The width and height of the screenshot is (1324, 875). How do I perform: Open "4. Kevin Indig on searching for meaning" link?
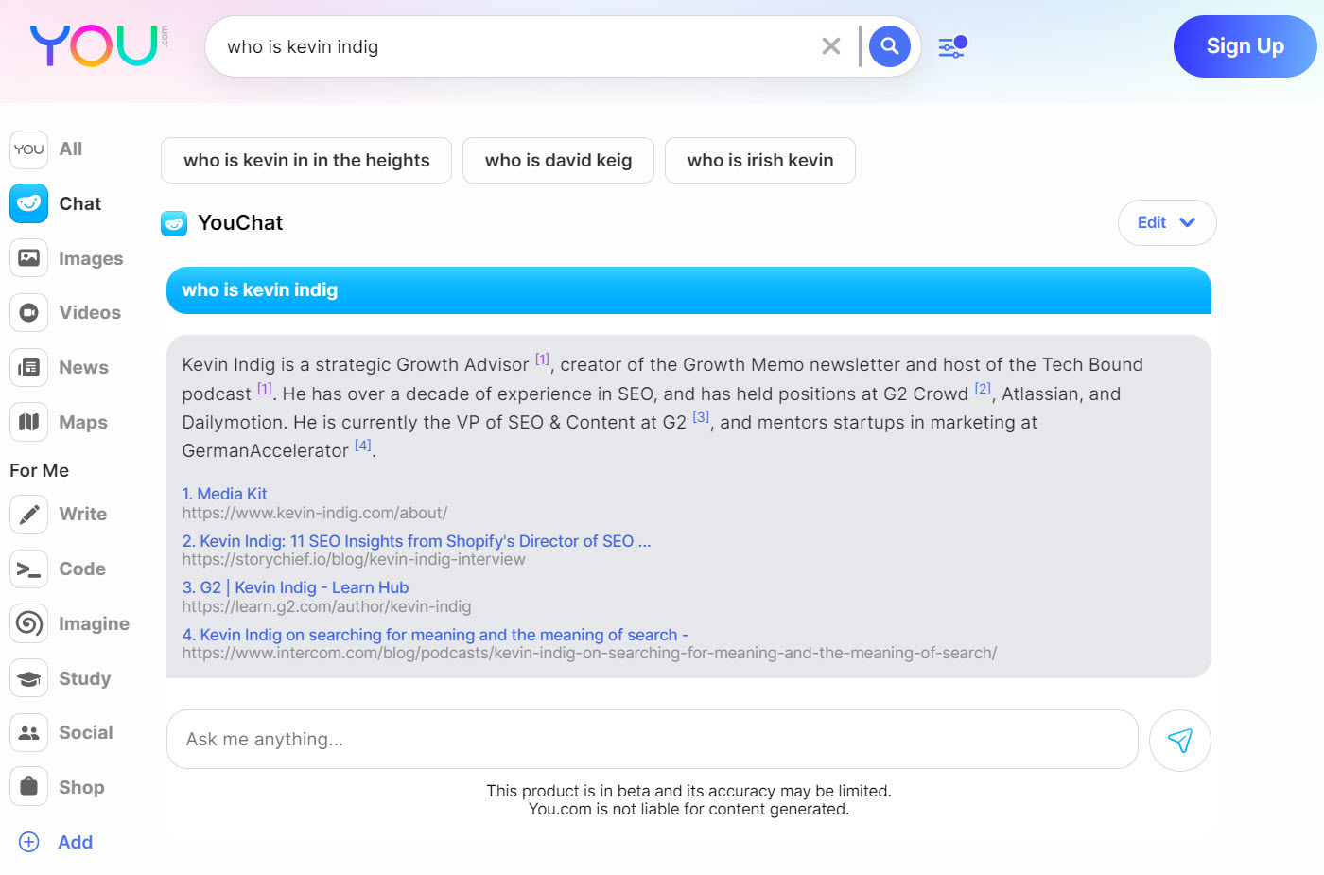pos(435,635)
